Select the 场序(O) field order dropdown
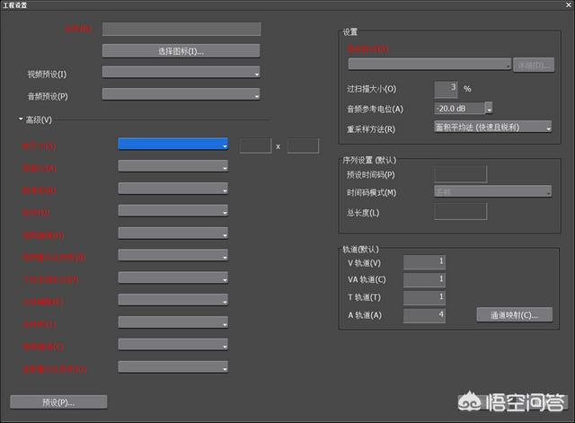Viewport: 575px width, 423px height. [172, 211]
